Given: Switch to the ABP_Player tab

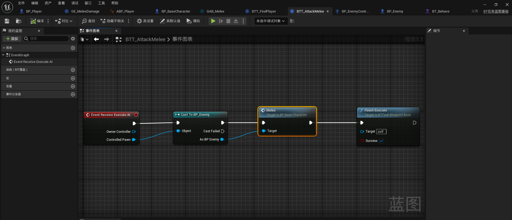Looking at the screenshot, I should (125, 11).
